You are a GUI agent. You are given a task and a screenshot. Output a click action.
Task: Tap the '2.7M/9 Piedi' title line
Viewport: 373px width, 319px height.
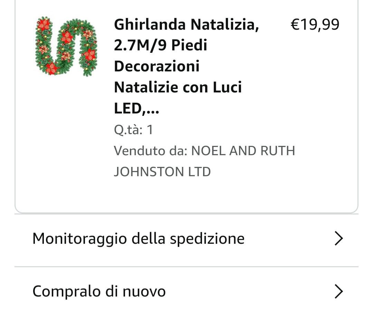161,46
